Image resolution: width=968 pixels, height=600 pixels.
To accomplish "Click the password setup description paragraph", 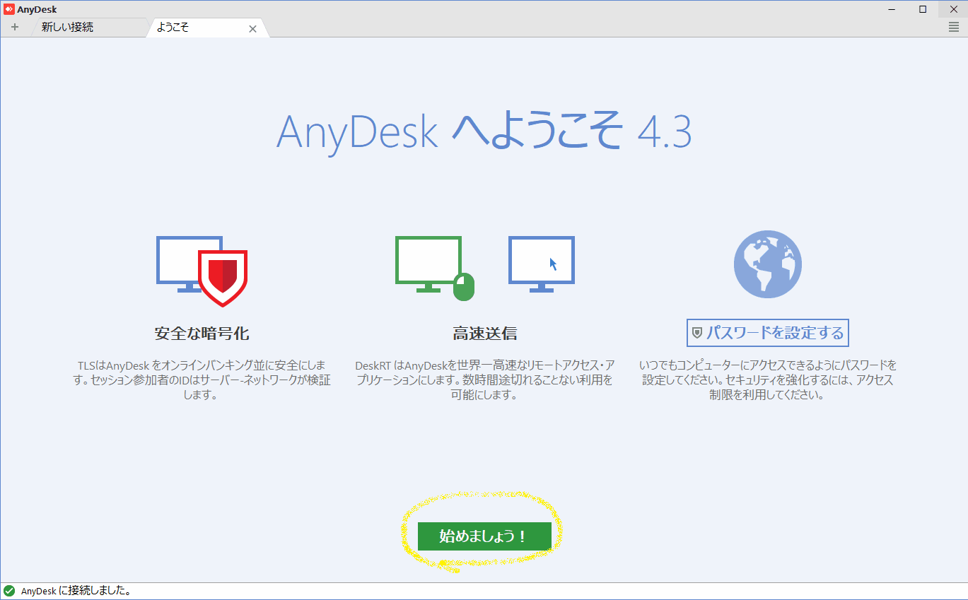I will click(768, 380).
